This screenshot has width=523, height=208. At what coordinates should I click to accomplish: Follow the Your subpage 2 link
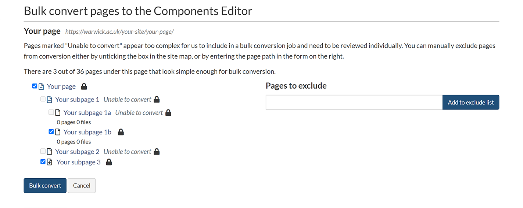(77, 152)
